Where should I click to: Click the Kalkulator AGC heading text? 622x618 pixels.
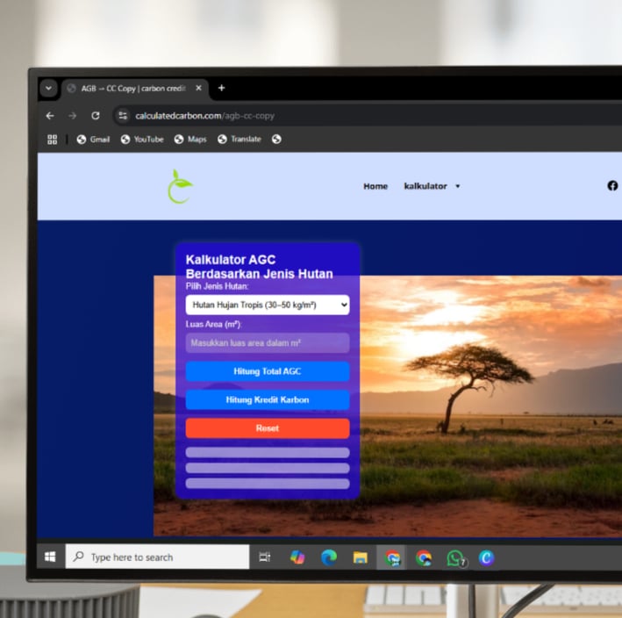click(259, 267)
